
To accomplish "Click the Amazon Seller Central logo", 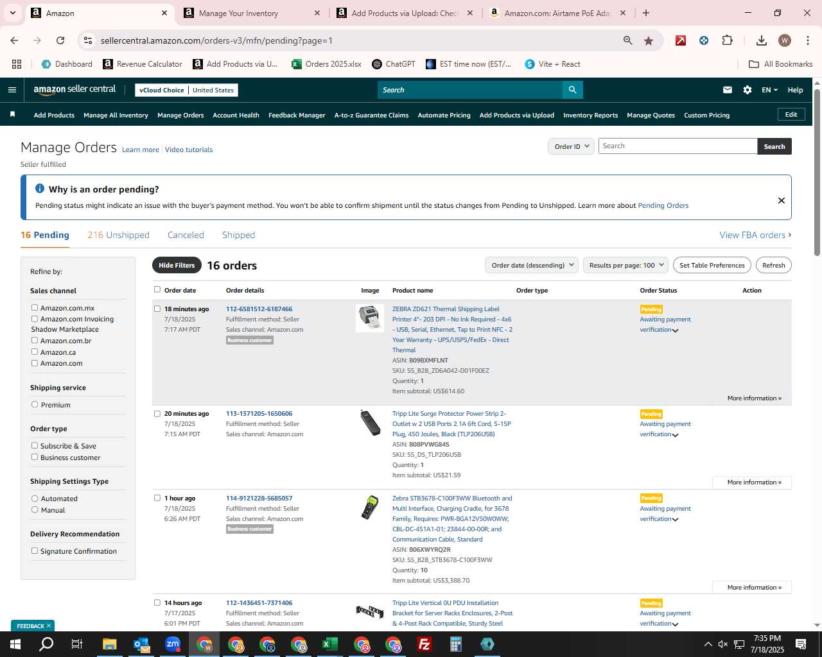I will [x=74, y=90].
